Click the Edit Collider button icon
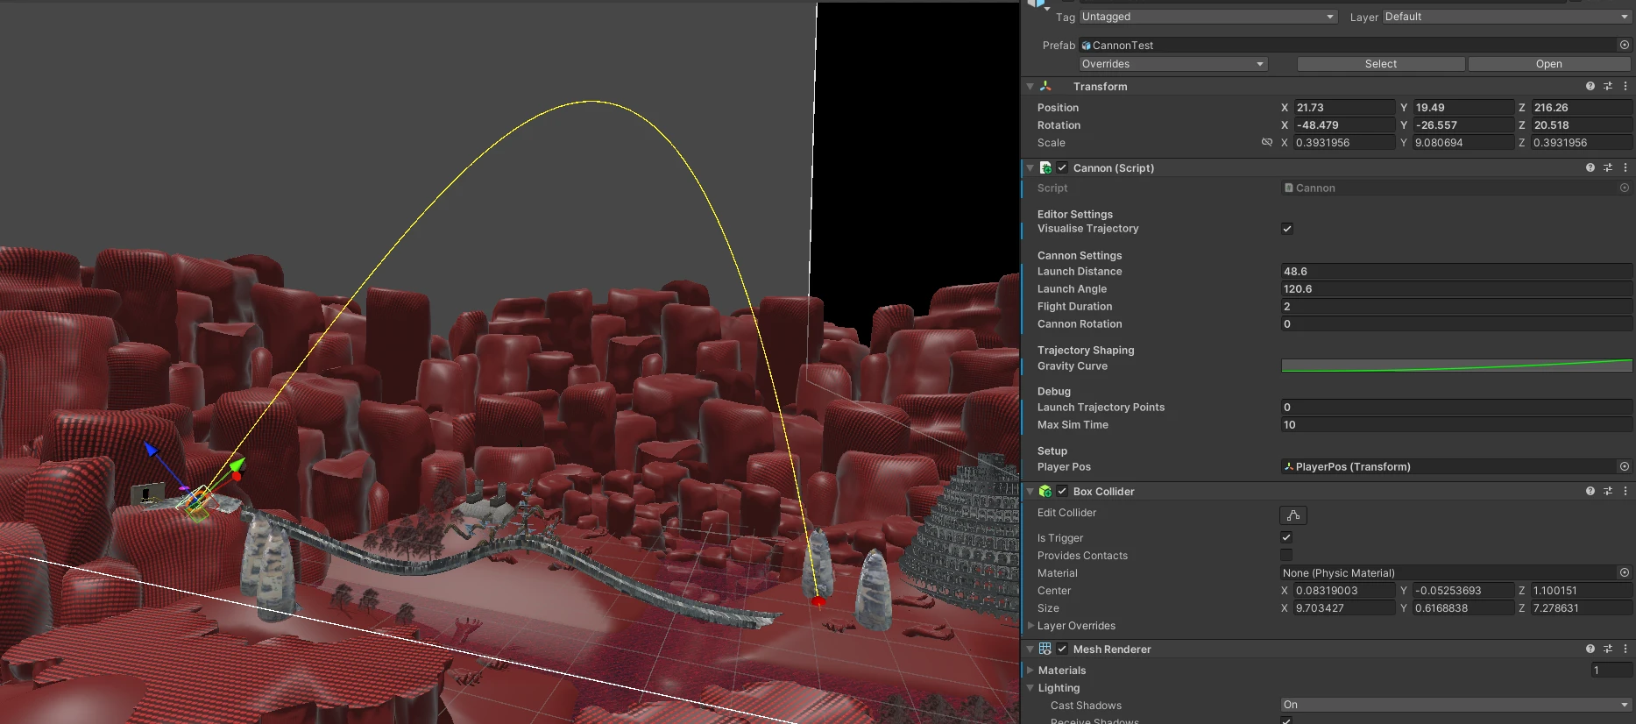This screenshot has height=724, width=1636. [1293, 515]
